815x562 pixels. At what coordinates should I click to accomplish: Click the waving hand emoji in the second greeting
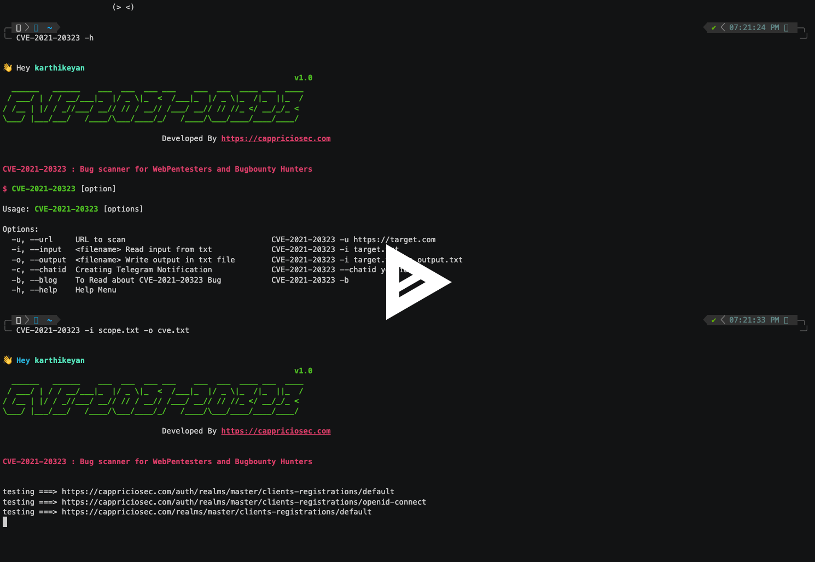(8, 360)
